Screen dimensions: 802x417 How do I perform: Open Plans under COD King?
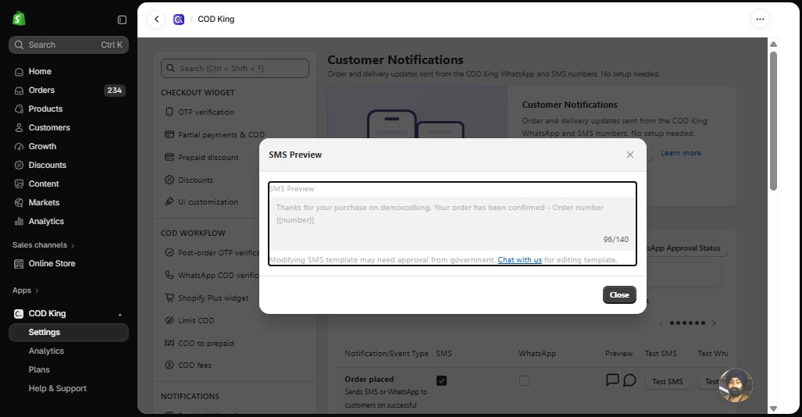[39, 369]
